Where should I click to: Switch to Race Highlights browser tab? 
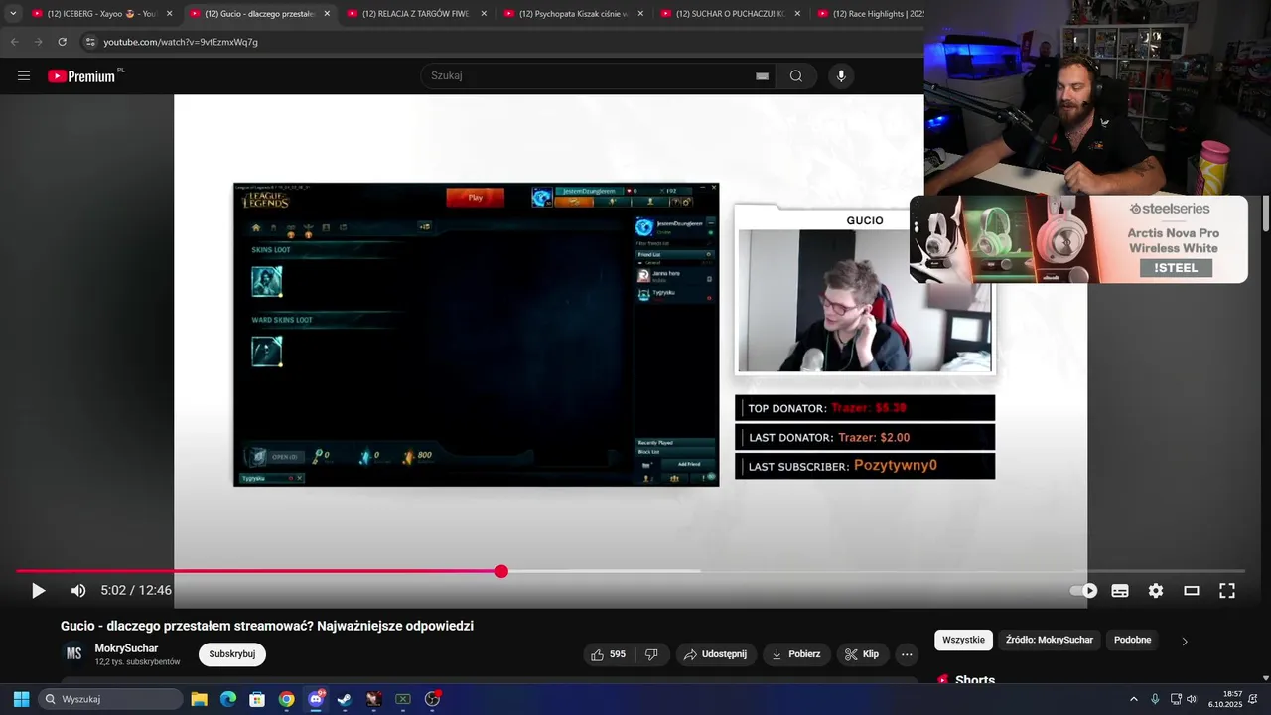869,14
